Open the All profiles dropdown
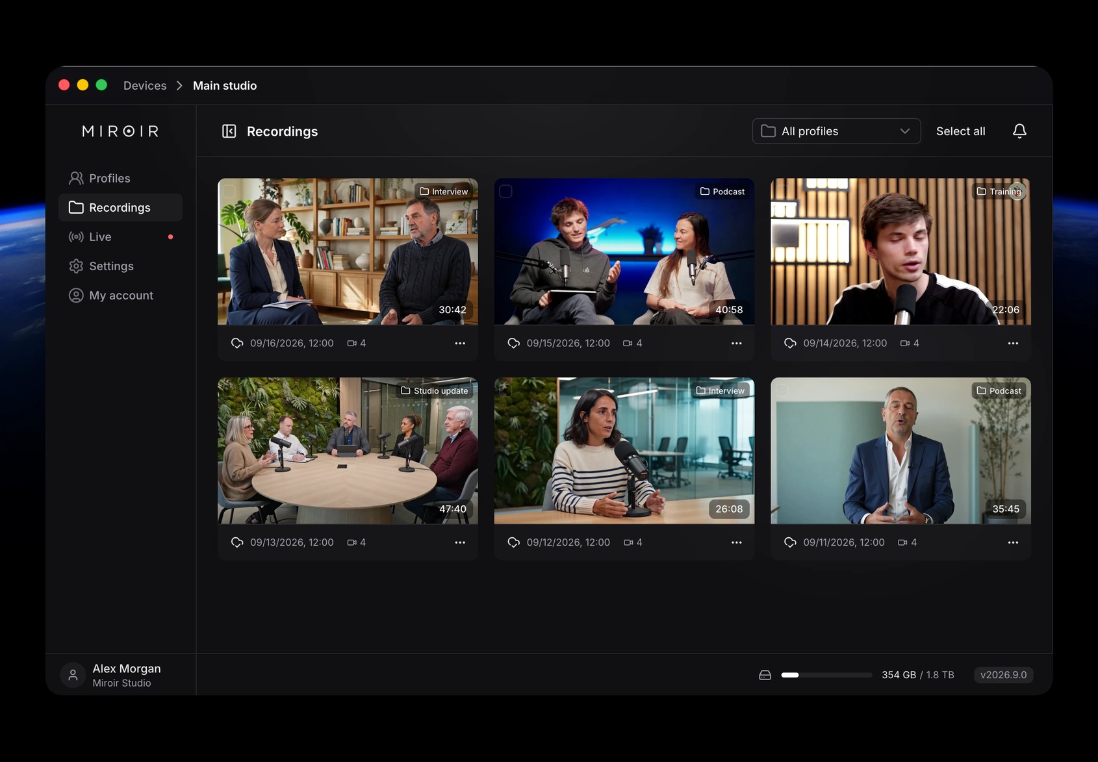This screenshot has height=762, width=1098. tap(836, 131)
